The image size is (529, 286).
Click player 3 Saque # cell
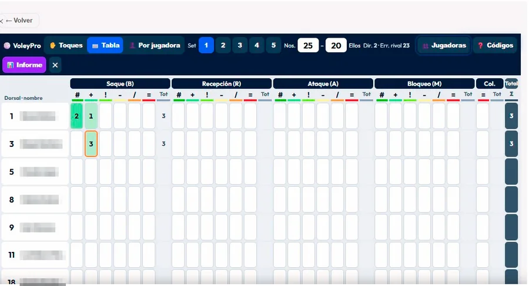(x=76, y=144)
